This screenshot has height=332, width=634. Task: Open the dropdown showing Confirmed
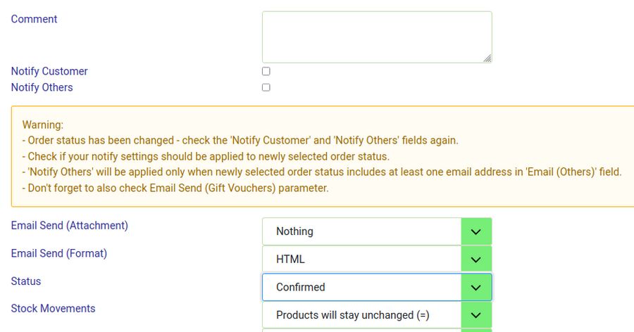coord(362,287)
